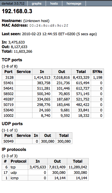The width and height of the screenshot is (112, 193).
Task: Sort TCP ports by the Total column header
Action: pyautogui.click(x=81, y=72)
